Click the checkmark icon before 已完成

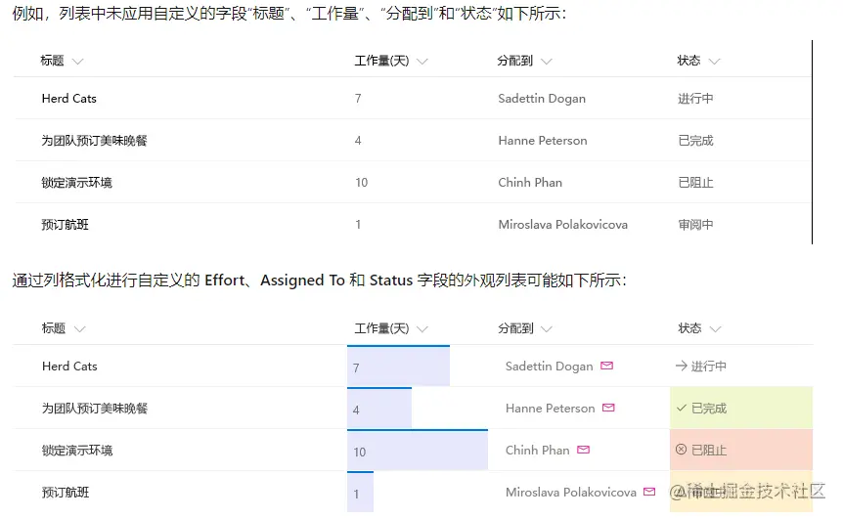pos(682,409)
